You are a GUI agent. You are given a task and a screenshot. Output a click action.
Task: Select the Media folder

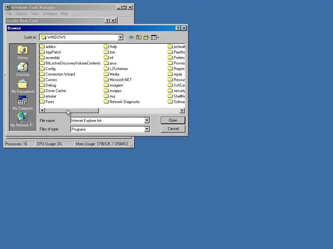112,74
